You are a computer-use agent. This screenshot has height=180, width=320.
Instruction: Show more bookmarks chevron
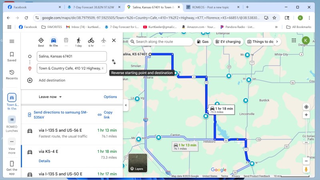276,27
